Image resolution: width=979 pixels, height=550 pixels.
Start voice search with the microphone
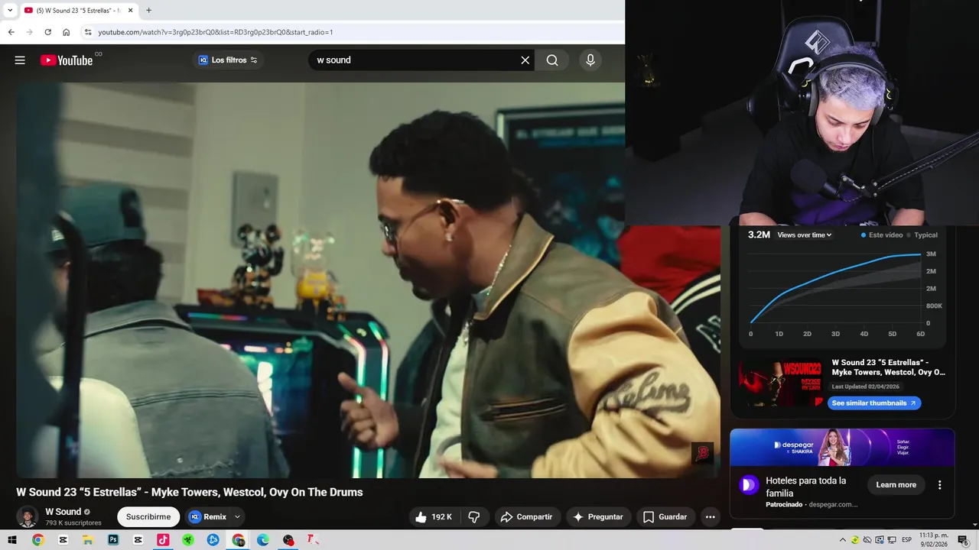(x=590, y=60)
